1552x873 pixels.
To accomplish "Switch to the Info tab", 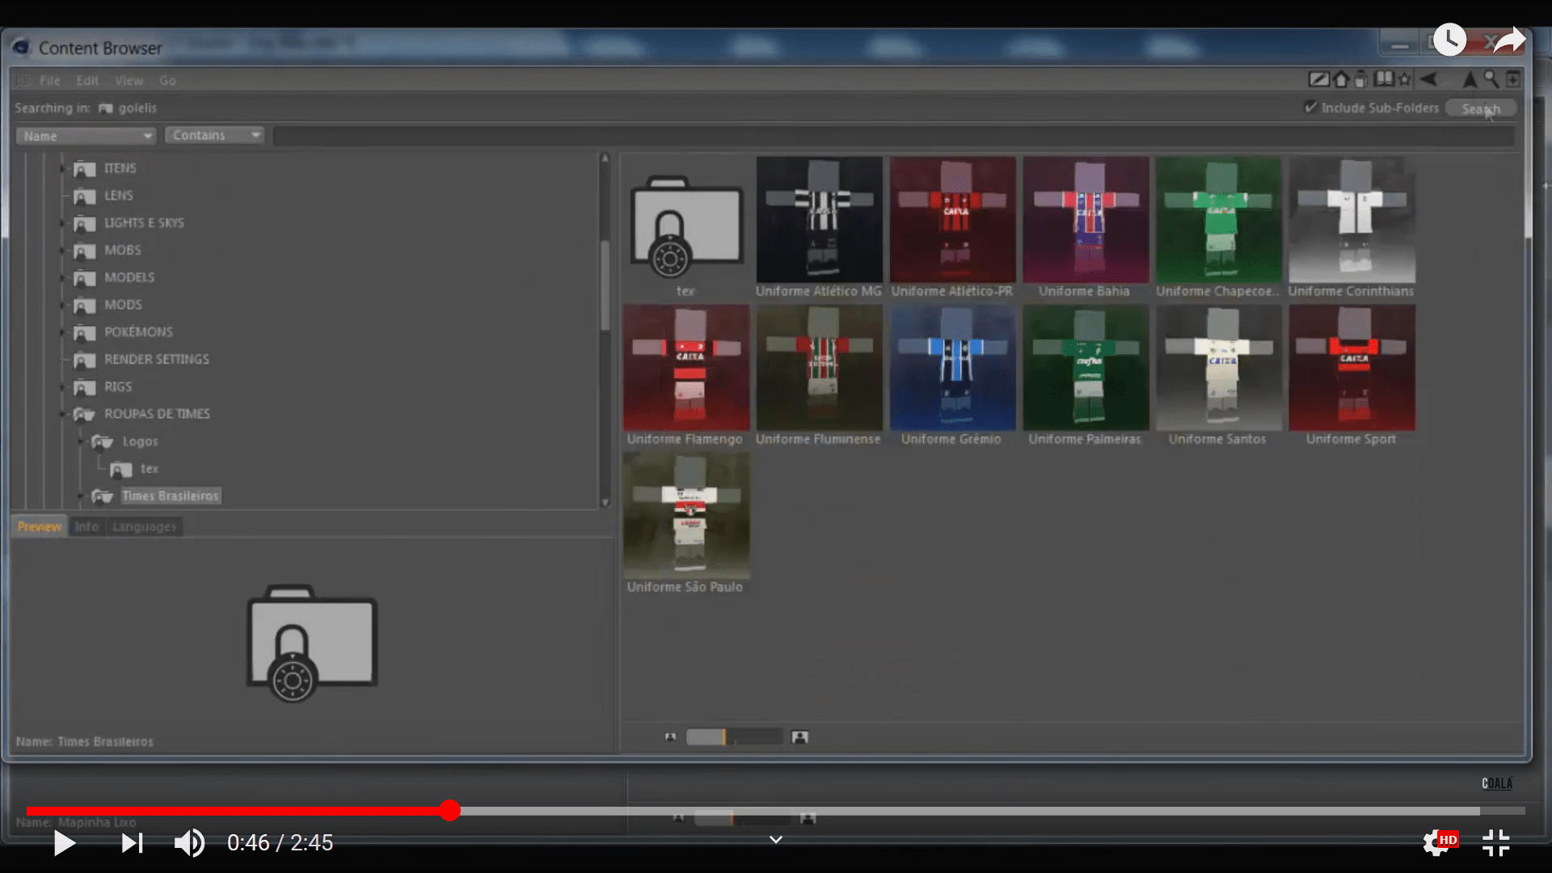I will [86, 527].
